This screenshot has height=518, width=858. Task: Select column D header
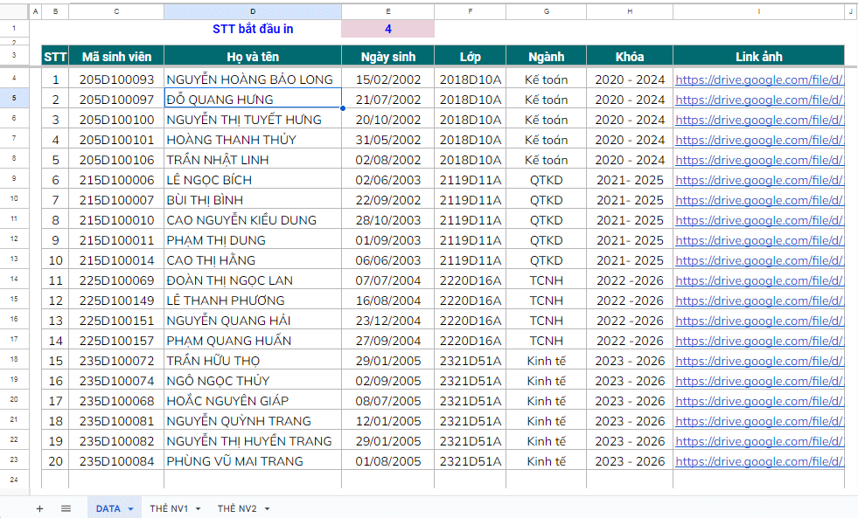pos(252,10)
